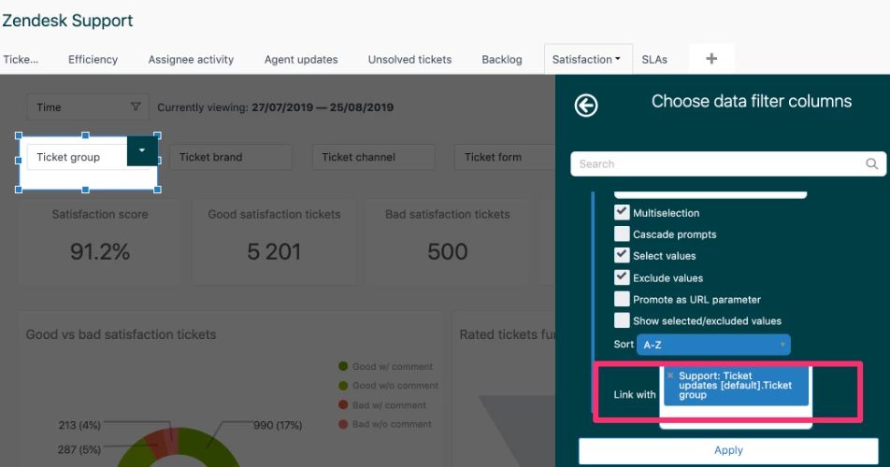
Task: Click the funnel icon in Time filter
Action: point(135,106)
